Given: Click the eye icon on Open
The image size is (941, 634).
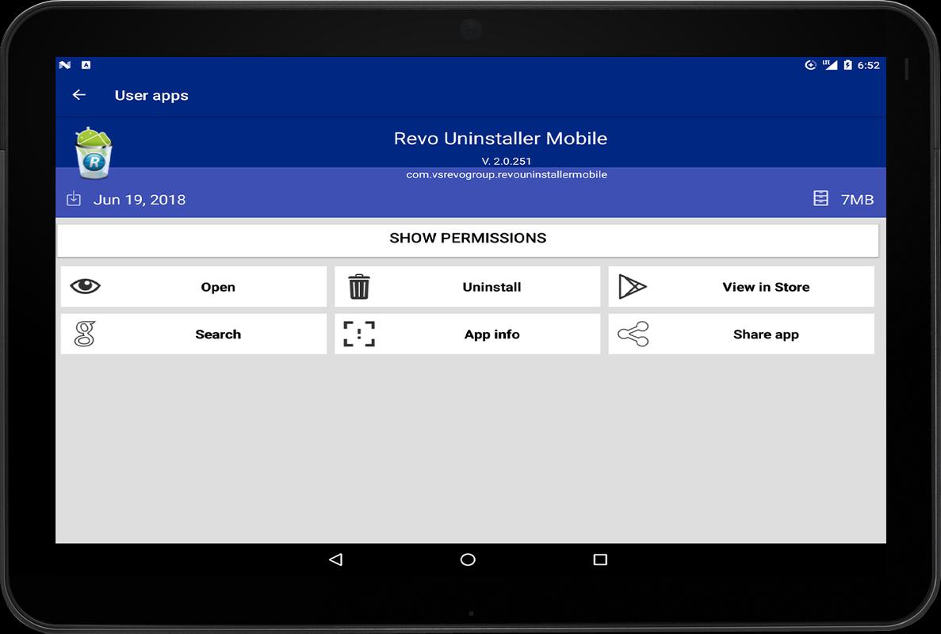Looking at the screenshot, I should click(85, 286).
